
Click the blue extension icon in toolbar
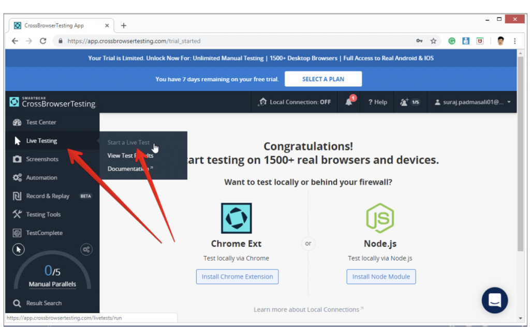pyautogui.click(x=466, y=41)
